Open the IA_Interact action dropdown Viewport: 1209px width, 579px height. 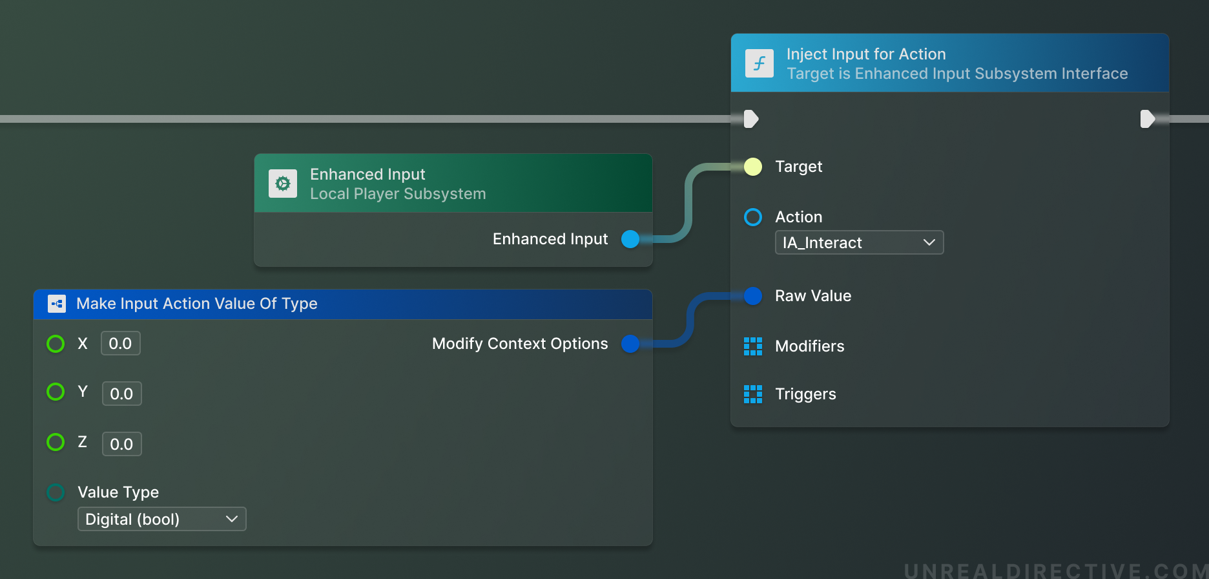click(x=858, y=242)
